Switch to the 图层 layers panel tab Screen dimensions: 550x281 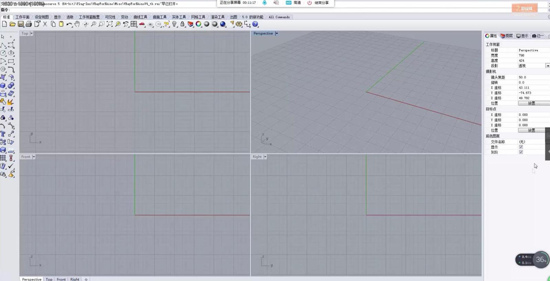click(x=507, y=36)
